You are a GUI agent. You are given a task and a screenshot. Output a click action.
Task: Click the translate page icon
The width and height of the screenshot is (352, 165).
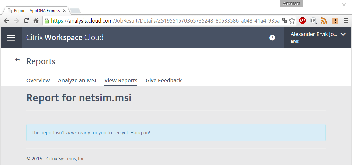click(x=285, y=21)
